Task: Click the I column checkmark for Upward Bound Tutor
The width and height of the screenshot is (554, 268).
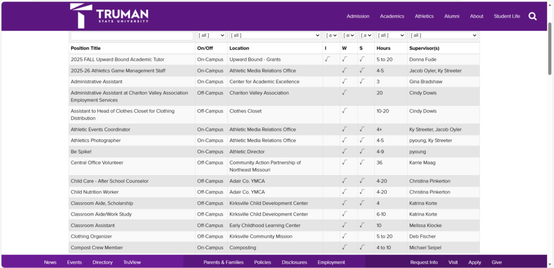Action: tap(327, 59)
